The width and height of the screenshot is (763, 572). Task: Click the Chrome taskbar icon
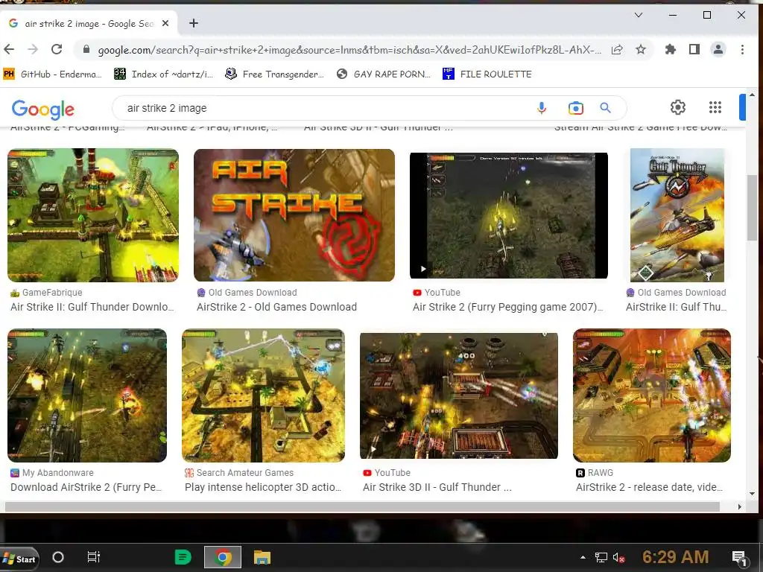click(222, 557)
